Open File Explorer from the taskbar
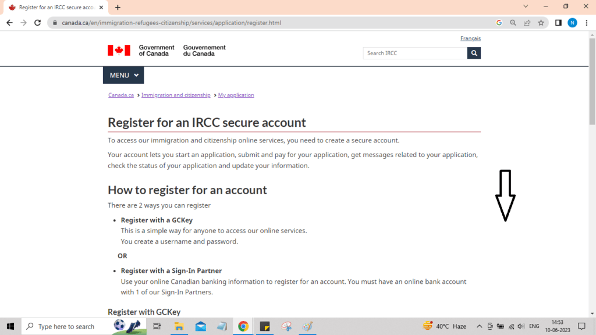 point(179,326)
